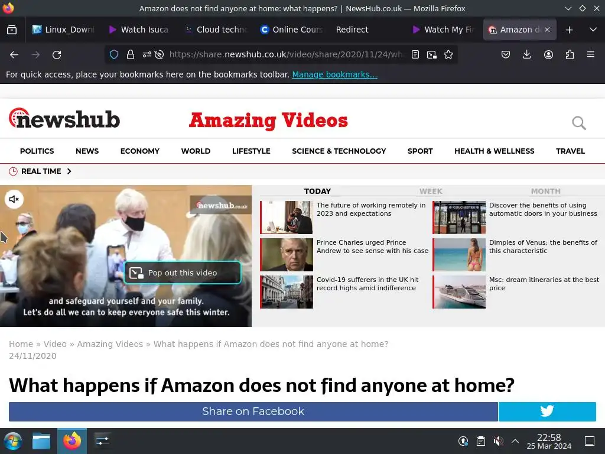Image resolution: width=605 pixels, height=454 pixels.
Task: Open Prince Charles urged Prince Andrew article
Action: pyautogui.click(x=372, y=247)
